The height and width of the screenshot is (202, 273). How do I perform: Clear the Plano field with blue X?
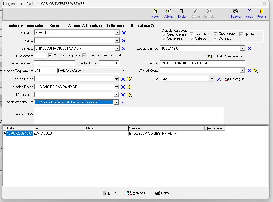124,41
